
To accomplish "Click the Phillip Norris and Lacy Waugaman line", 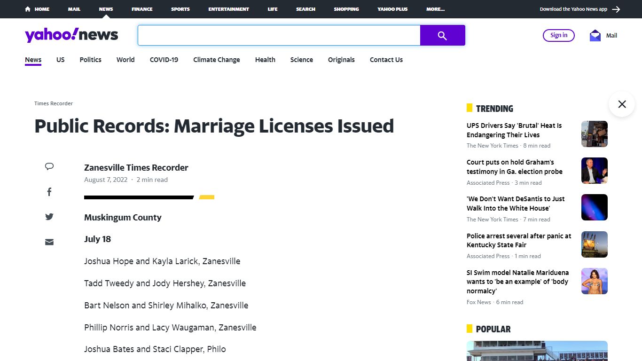I will tap(170, 328).
